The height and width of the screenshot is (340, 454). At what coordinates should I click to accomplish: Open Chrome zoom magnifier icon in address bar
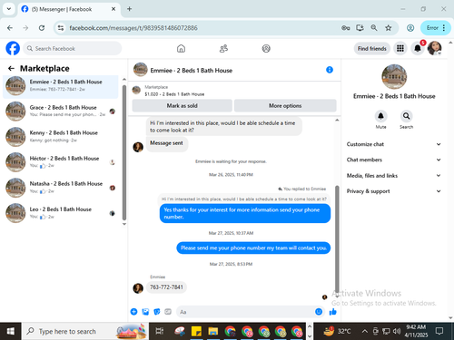tap(374, 28)
